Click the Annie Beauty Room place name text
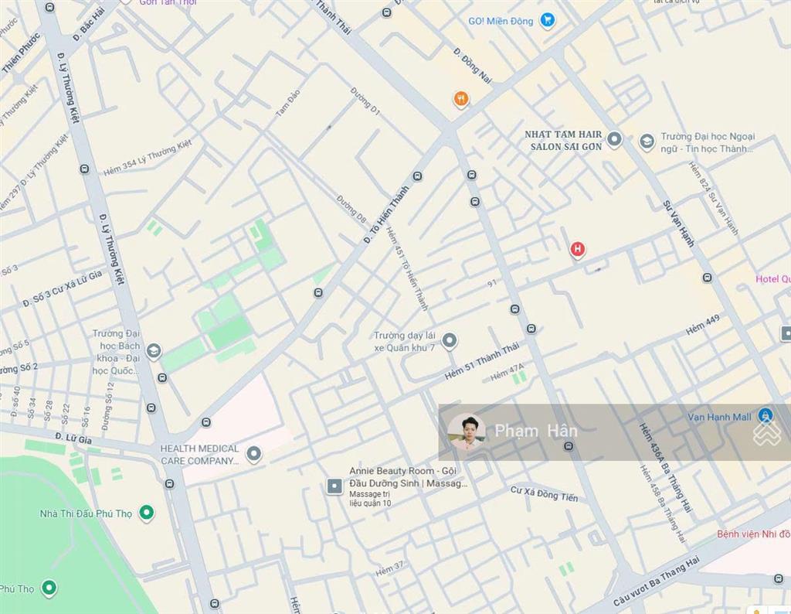Viewport: 791px width, 614px height. coord(408,476)
